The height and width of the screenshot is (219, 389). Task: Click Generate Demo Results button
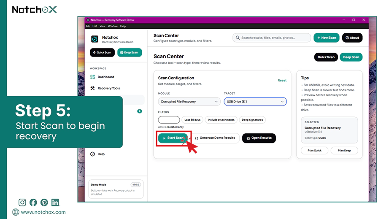pyautogui.click(x=215, y=138)
